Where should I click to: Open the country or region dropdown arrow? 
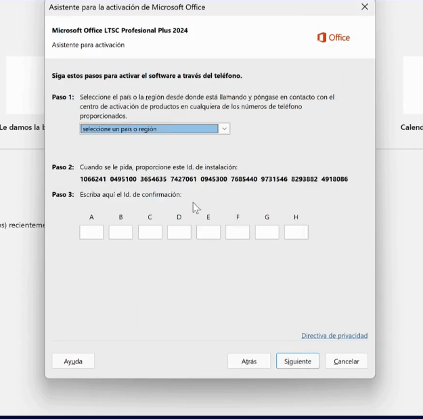(x=225, y=129)
